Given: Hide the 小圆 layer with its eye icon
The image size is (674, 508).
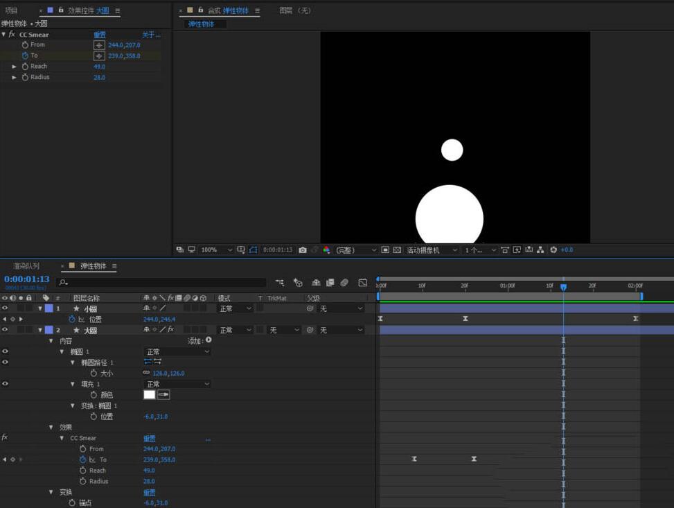Looking at the screenshot, I should coord(5,308).
